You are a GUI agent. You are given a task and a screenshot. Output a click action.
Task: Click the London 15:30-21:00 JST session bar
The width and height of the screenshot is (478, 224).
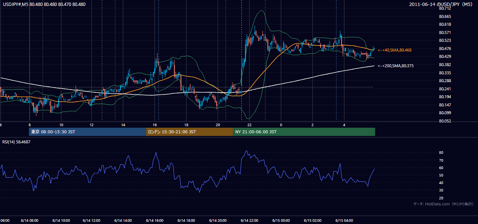click(x=190, y=132)
